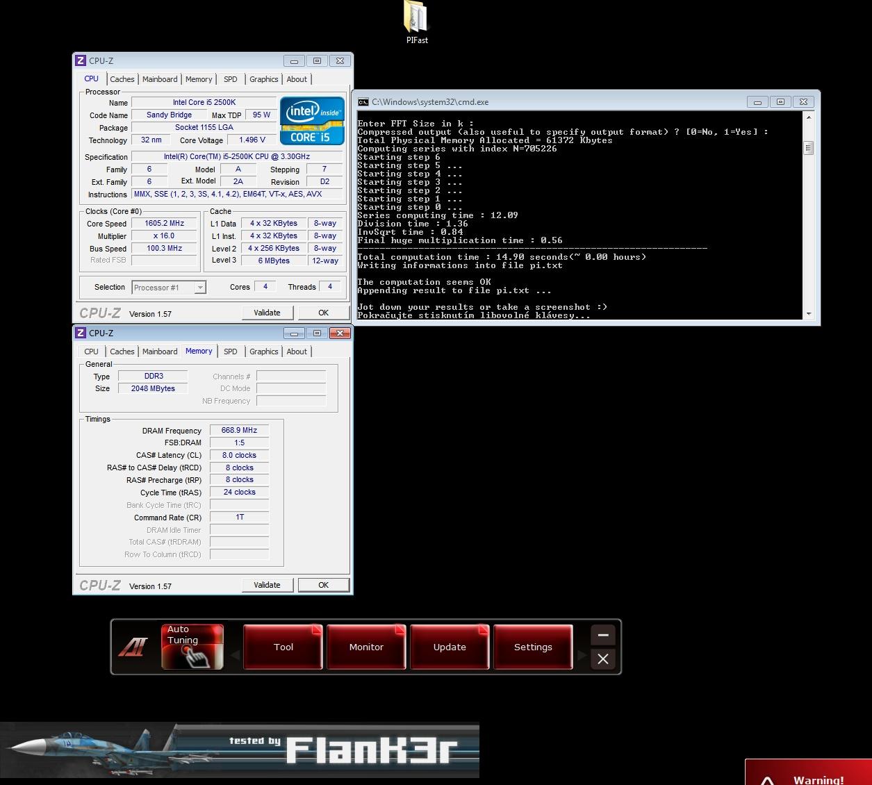Click Package value Socket 1155 LGA

pos(204,128)
